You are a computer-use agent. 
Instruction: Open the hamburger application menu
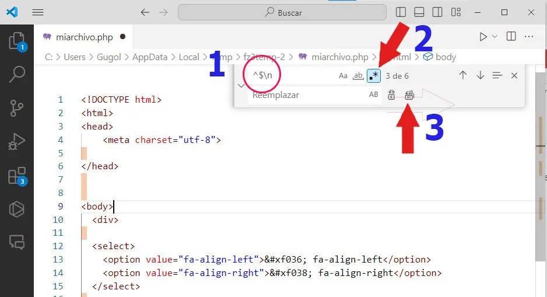38,13
